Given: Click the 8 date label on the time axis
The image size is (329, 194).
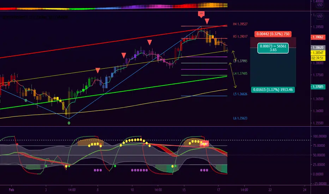Looking at the screenshot, I should pos(97,190).
